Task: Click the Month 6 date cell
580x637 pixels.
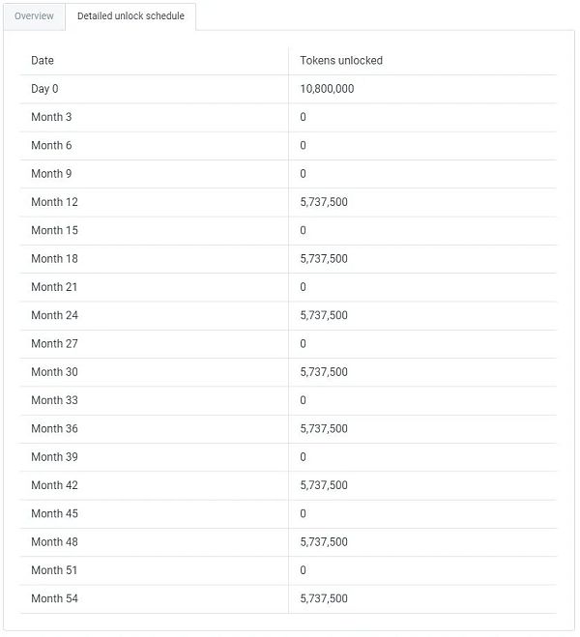Action: (x=51, y=146)
